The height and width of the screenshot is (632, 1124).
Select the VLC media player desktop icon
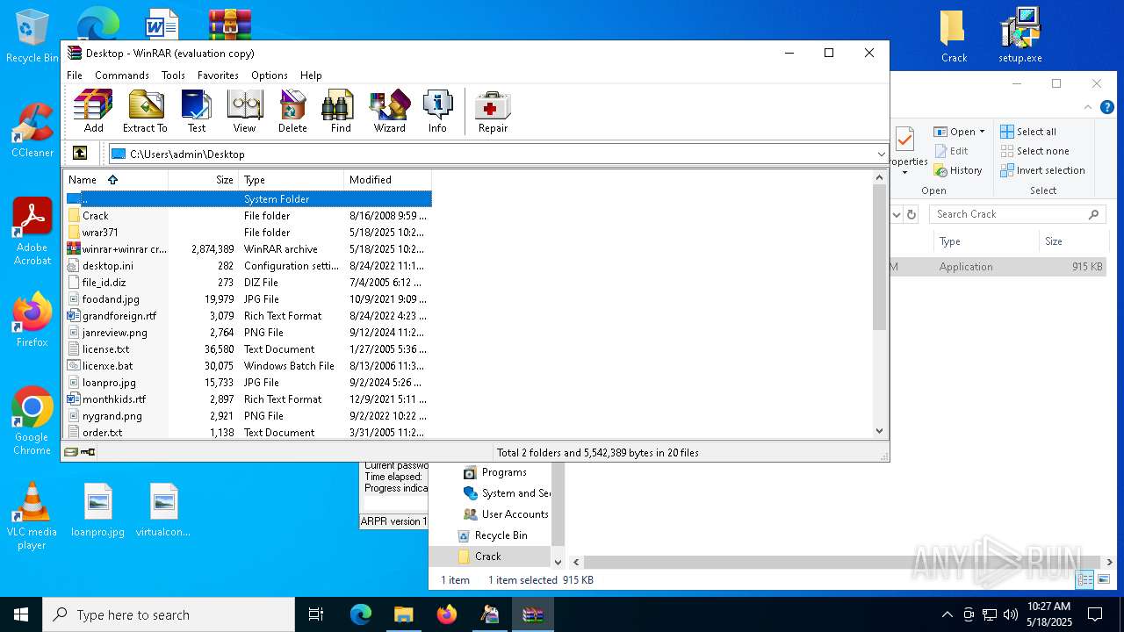click(32, 516)
